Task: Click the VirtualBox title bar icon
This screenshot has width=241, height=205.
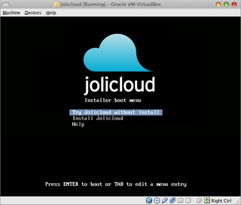Action: click(x=57, y=5)
